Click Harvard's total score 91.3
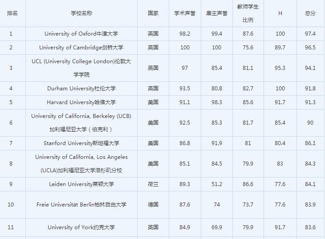Screen dimensions: 325x239 (310, 102)
